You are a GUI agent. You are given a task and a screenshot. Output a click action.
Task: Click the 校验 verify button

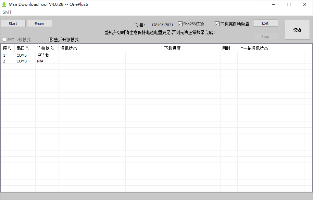(297, 30)
